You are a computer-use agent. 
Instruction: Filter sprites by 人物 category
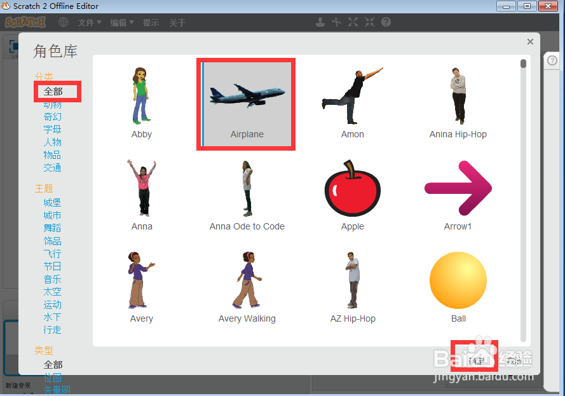click(53, 142)
